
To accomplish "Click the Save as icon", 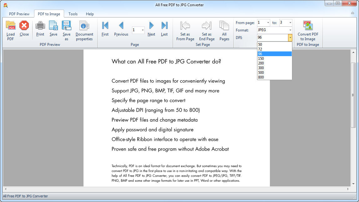I will (66, 25).
